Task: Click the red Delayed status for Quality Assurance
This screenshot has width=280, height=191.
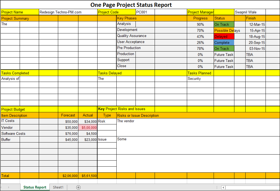Action: [x=223, y=36]
